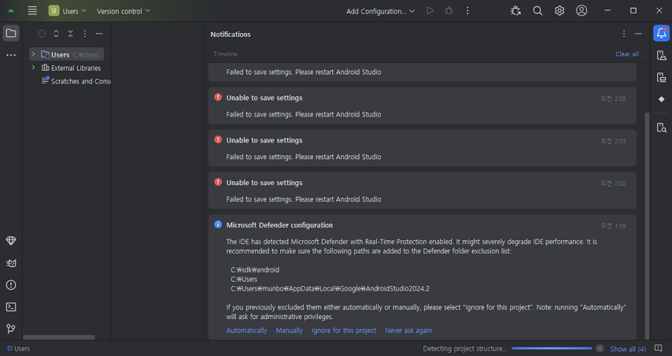This screenshot has width=672, height=356.
Task: Toggle the Notifications bell icon
Action: click(662, 33)
